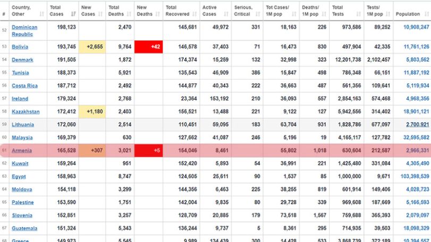The height and width of the screenshot is (242, 431).
Task: Click Bolivia's red +42 new deaths cell
Action: (148, 47)
